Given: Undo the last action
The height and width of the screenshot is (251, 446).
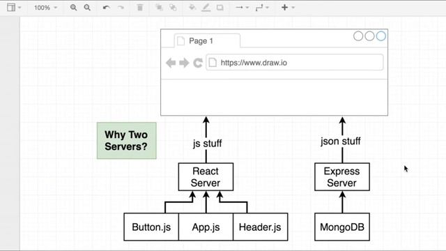Looking at the screenshot, I should point(107,8).
